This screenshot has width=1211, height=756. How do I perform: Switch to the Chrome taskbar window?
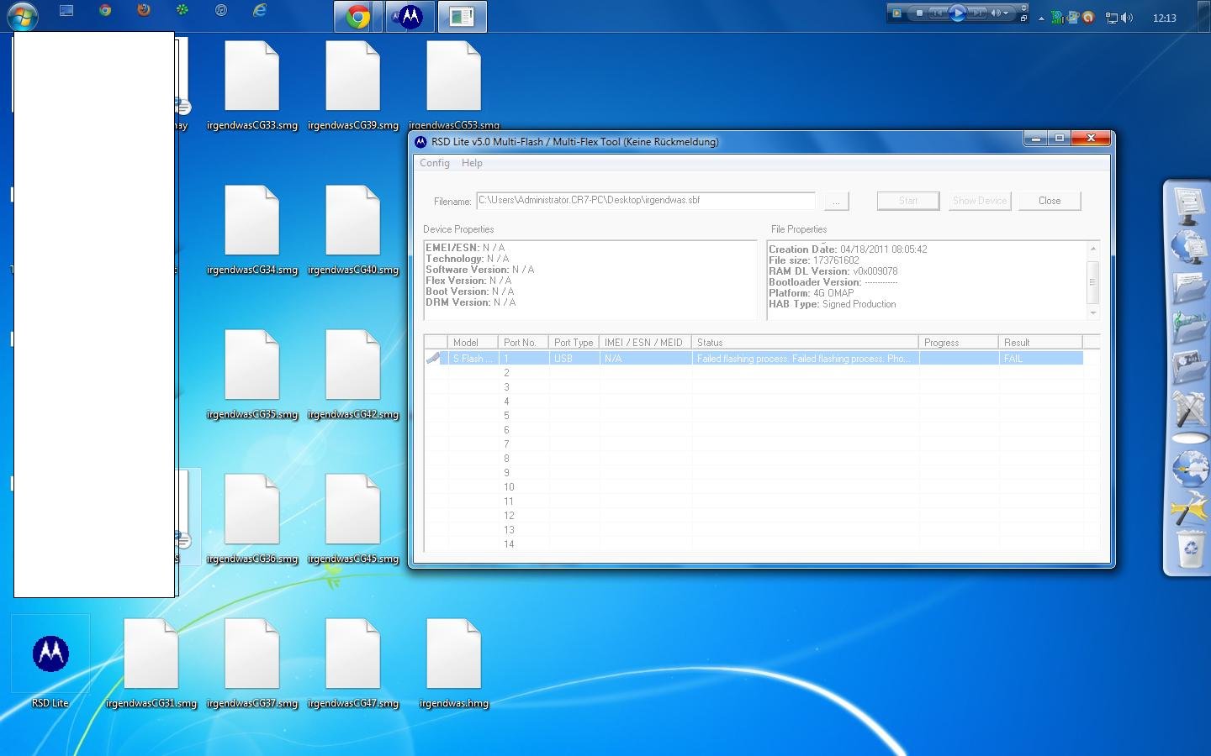point(358,16)
